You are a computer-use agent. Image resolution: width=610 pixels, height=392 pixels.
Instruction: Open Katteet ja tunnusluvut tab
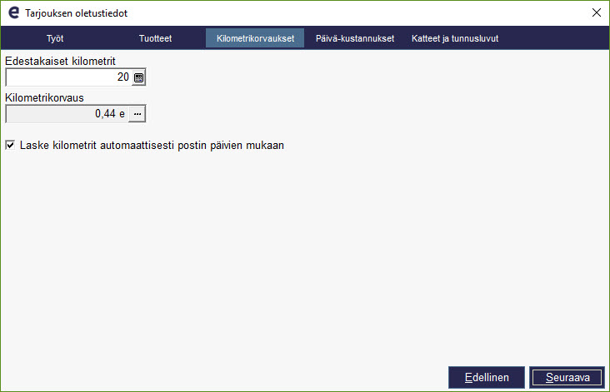tap(455, 38)
